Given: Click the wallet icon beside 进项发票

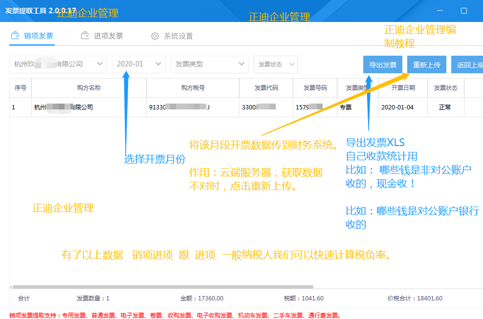Looking at the screenshot, I should [85, 36].
